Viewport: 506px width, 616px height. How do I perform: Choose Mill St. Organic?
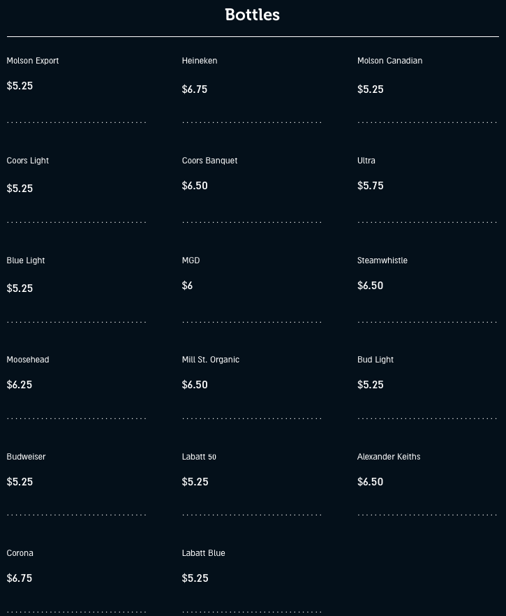(x=211, y=360)
